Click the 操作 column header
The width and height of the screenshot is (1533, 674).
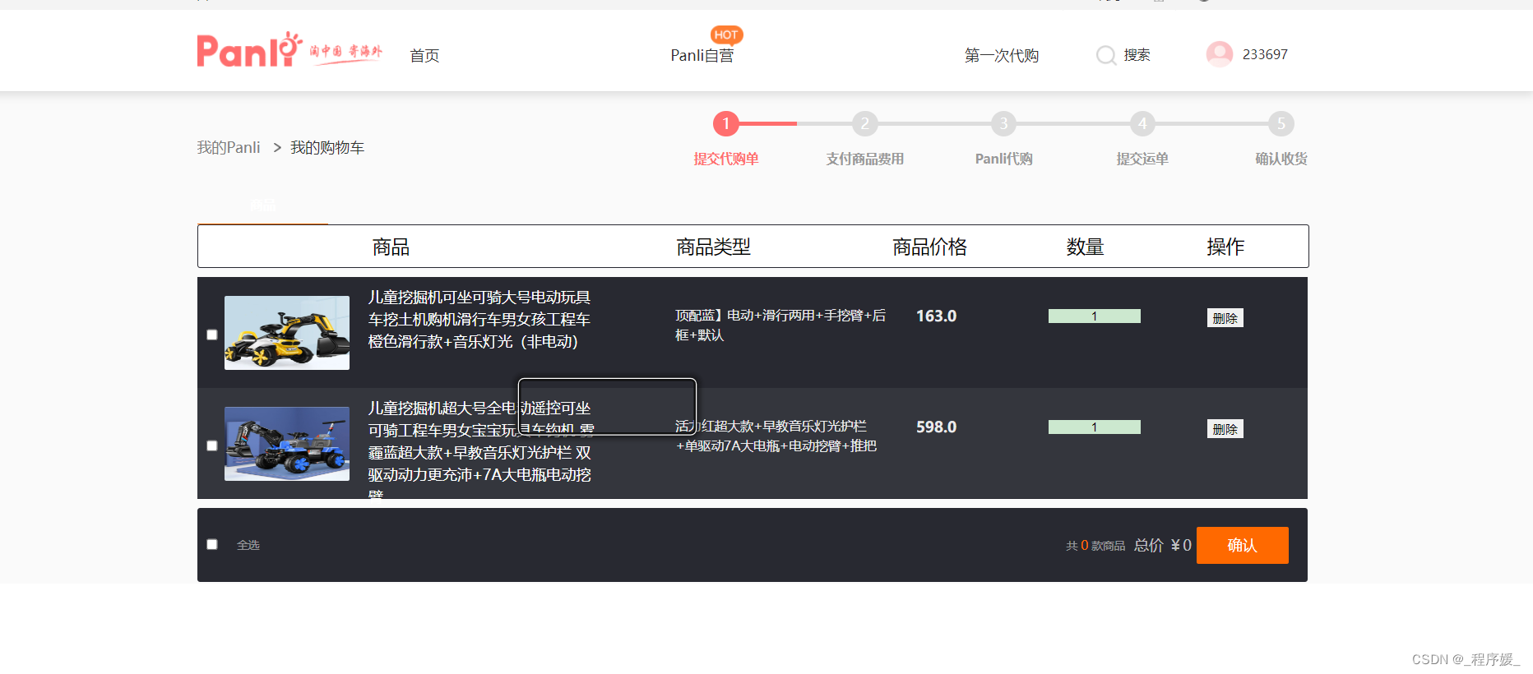click(x=1225, y=247)
